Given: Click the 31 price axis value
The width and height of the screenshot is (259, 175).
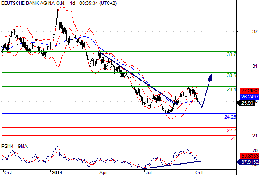Looking at the screenshot, I should click(x=255, y=66).
